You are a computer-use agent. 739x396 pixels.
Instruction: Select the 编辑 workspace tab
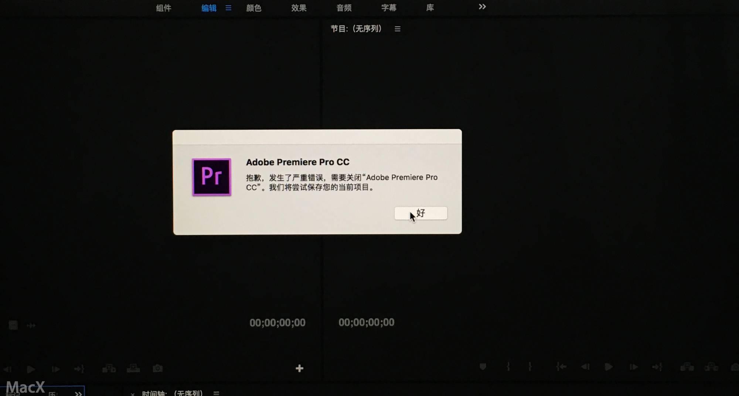click(x=209, y=8)
